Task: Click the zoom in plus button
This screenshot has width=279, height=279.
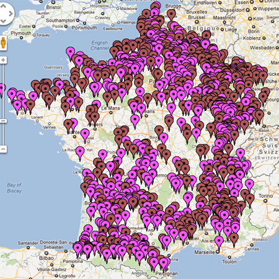Action: pyautogui.click(x=3, y=60)
